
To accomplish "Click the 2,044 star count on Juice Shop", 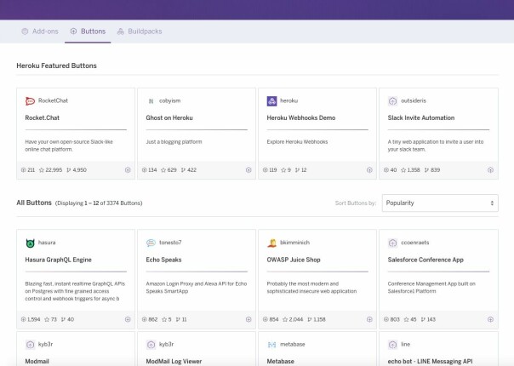I will (x=296, y=319).
